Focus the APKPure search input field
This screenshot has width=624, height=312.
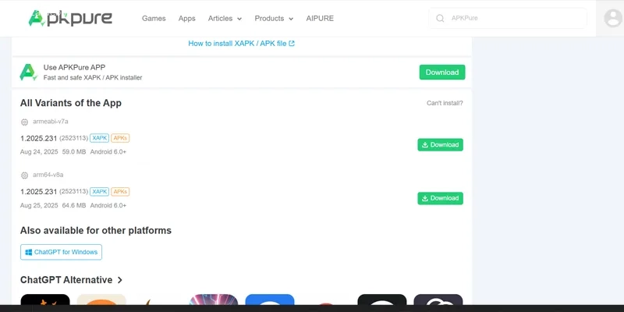click(508, 18)
